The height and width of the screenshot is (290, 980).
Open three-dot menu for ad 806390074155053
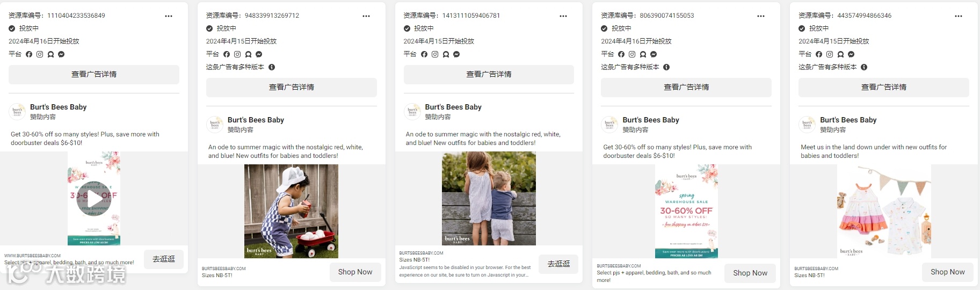coord(761,16)
